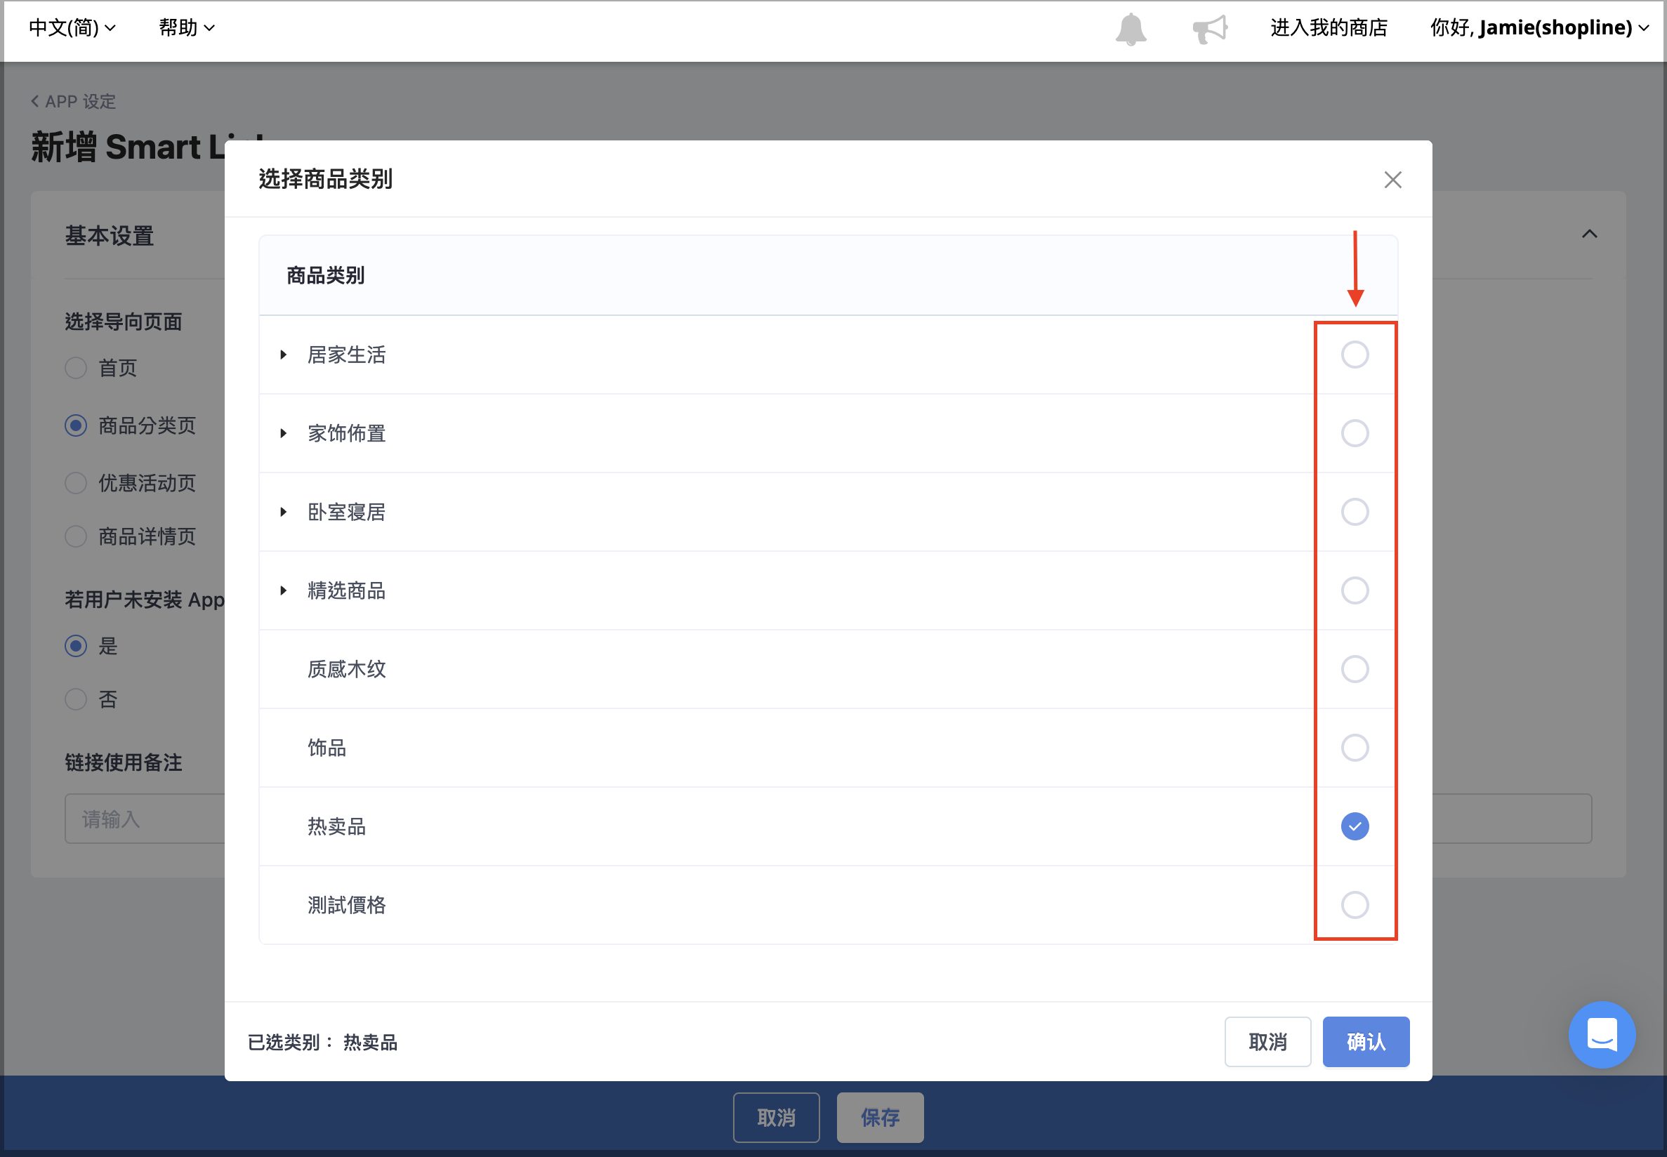The image size is (1667, 1157).
Task: Click the 质感木纹 category name
Action: pyautogui.click(x=347, y=668)
